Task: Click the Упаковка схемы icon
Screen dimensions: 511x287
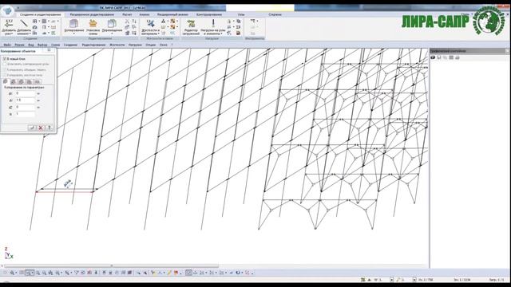Action: pos(93,23)
